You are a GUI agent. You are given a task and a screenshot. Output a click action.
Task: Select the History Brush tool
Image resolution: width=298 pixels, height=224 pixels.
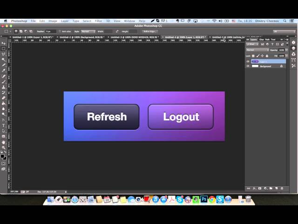tap(3, 92)
